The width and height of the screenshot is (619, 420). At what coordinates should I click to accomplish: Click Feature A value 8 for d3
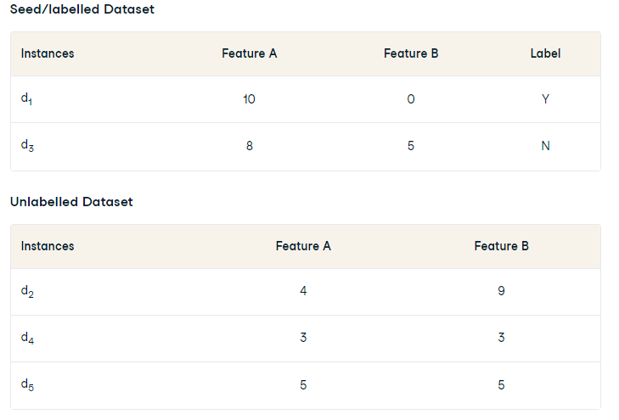pyautogui.click(x=249, y=146)
